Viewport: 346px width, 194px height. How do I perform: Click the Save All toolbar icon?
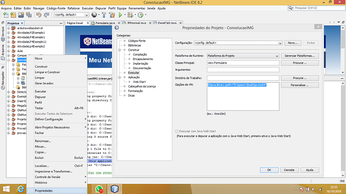click(29, 15)
